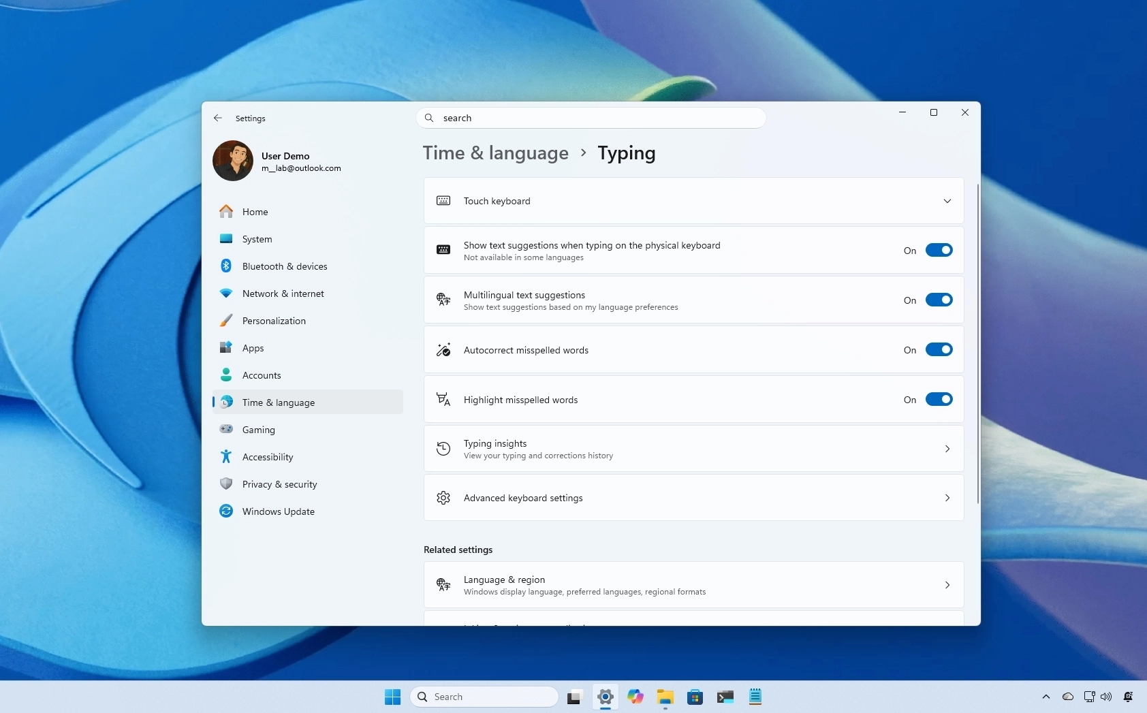
Task: Launch File Explorer from the taskbar
Action: tap(665, 697)
